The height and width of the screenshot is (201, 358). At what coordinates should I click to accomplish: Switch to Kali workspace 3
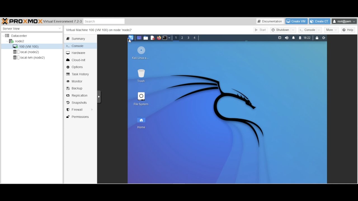tap(188, 38)
